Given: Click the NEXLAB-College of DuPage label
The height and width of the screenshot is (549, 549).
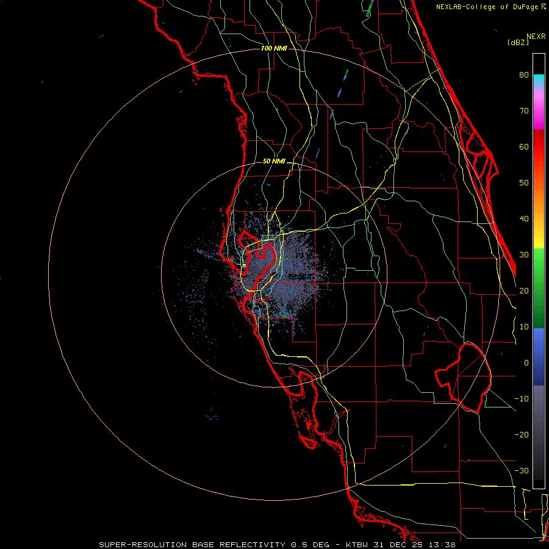Looking at the screenshot, I should [x=488, y=7].
